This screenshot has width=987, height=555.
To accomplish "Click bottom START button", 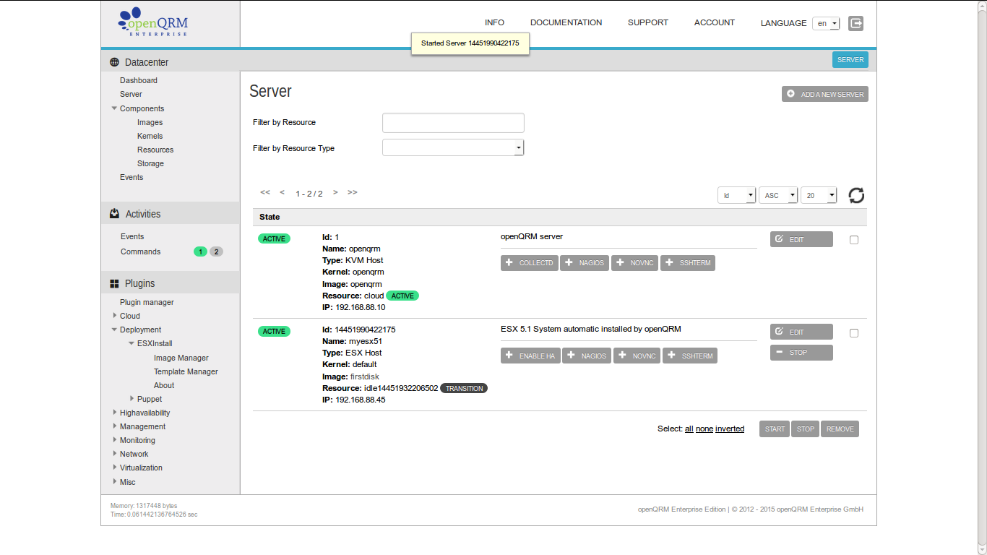I will tap(775, 429).
